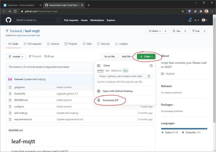The width and height of the screenshot is (216, 152).
Task: Open the master branch dropdown
Action: click(16, 56)
